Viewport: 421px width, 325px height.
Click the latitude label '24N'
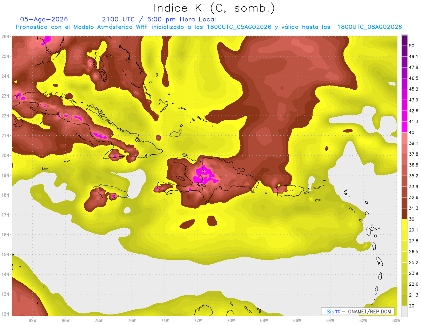(5, 76)
